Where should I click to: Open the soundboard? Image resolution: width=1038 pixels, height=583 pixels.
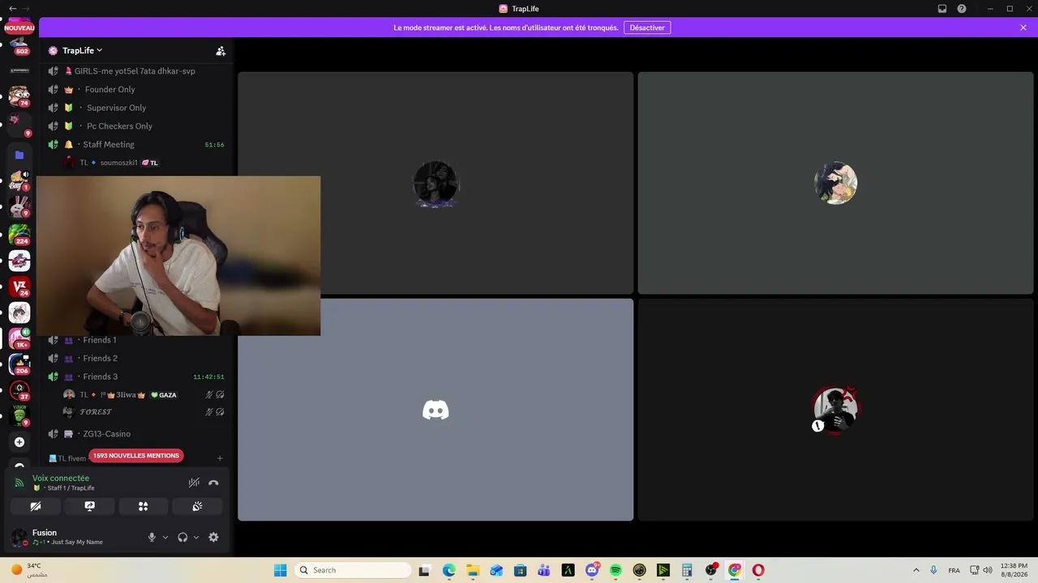(x=197, y=507)
